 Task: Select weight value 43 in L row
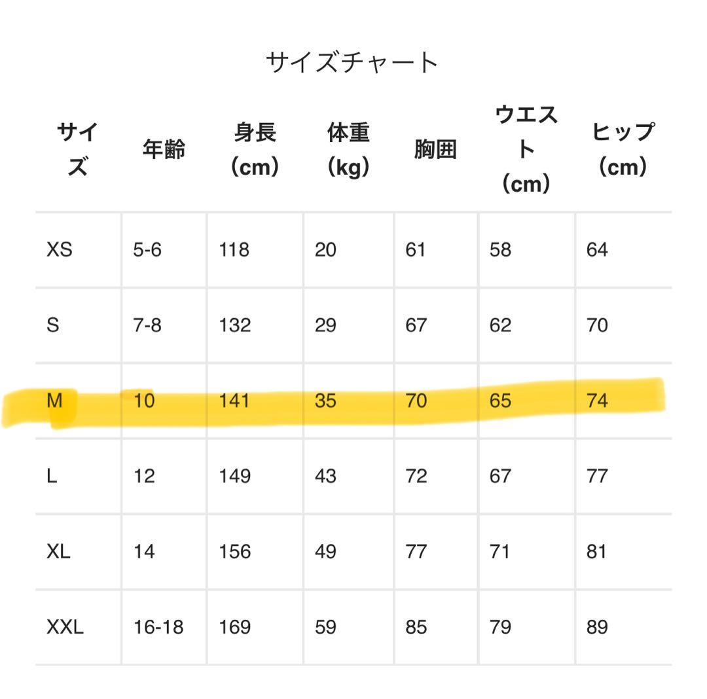pyautogui.click(x=325, y=476)
